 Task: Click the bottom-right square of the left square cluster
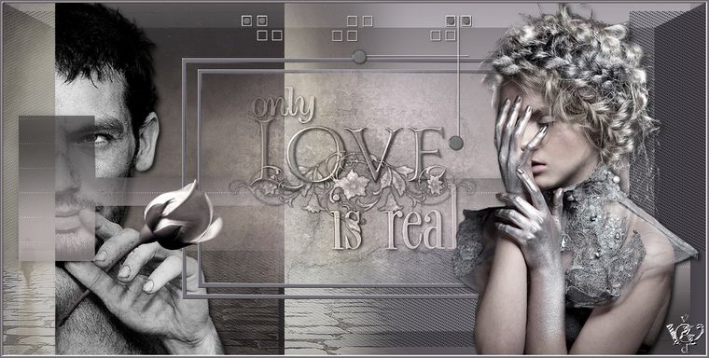[x=277, y=35]
